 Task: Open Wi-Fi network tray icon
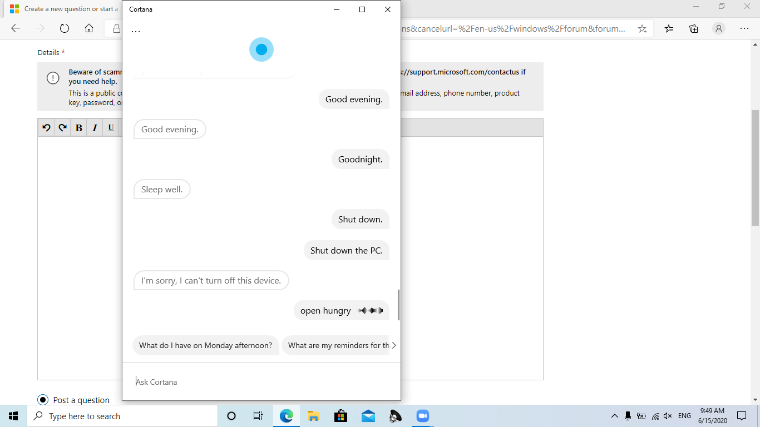click(x=655, y=416)
